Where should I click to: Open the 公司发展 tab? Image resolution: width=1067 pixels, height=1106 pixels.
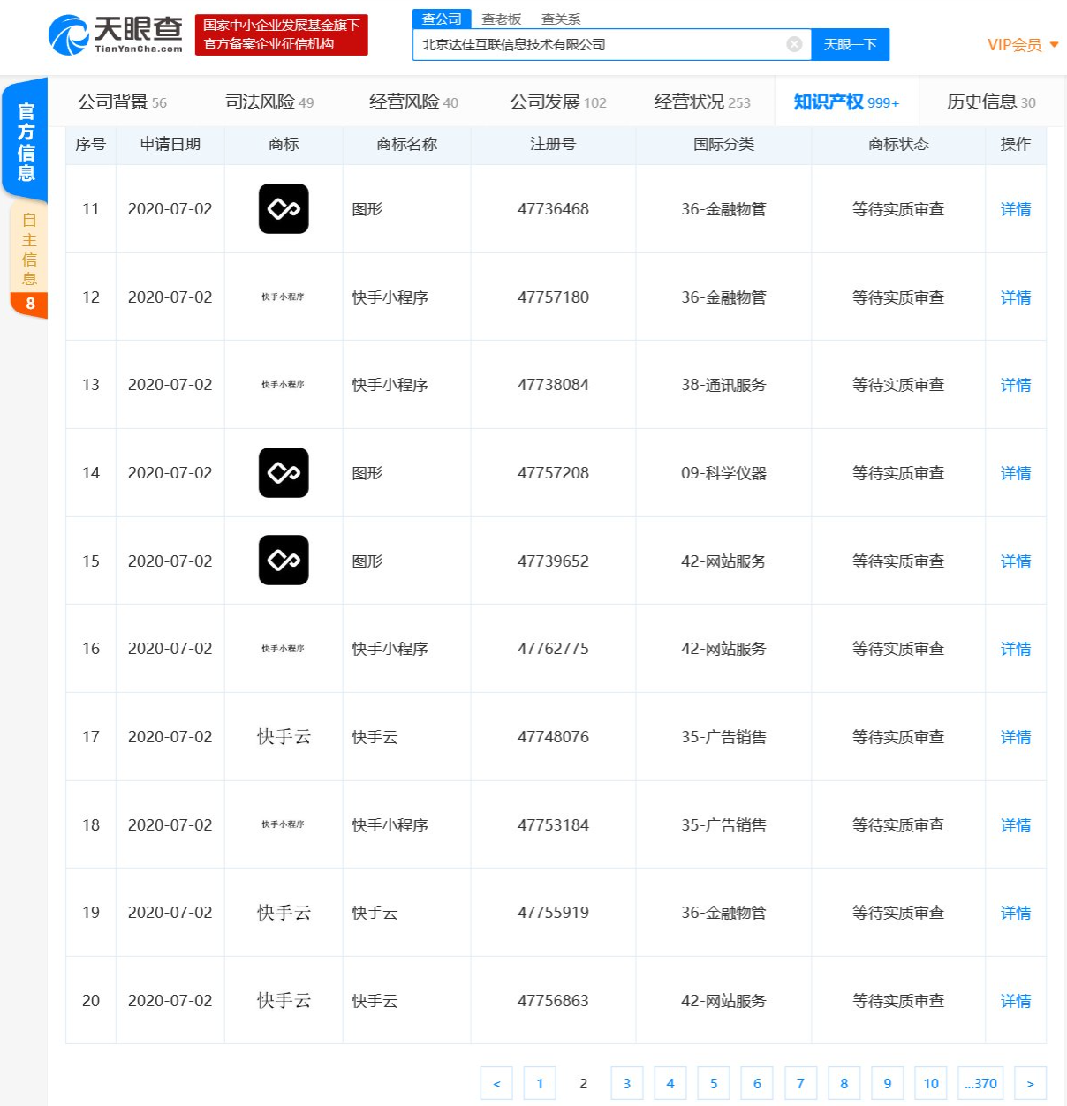[557, 102]
